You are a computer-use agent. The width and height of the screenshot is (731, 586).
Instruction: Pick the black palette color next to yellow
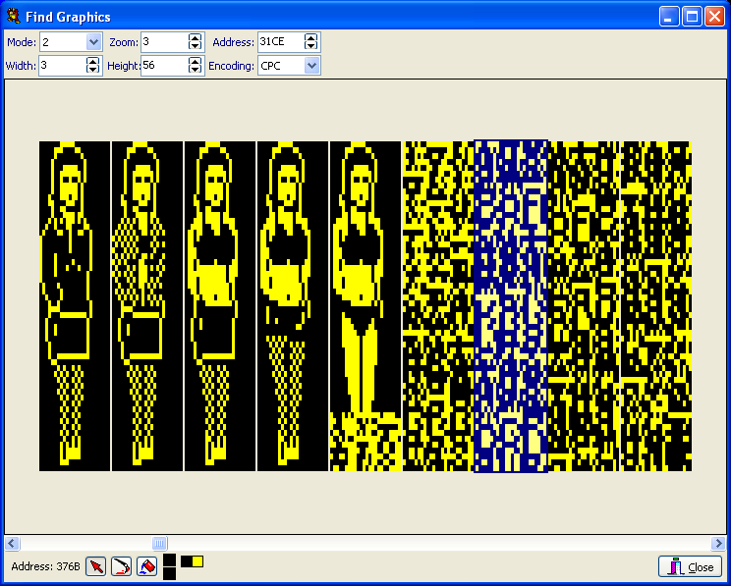187,561
